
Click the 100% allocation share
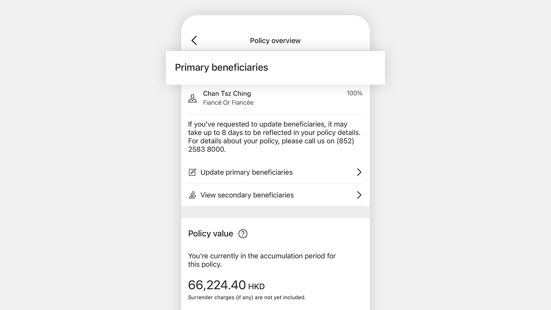354,93
